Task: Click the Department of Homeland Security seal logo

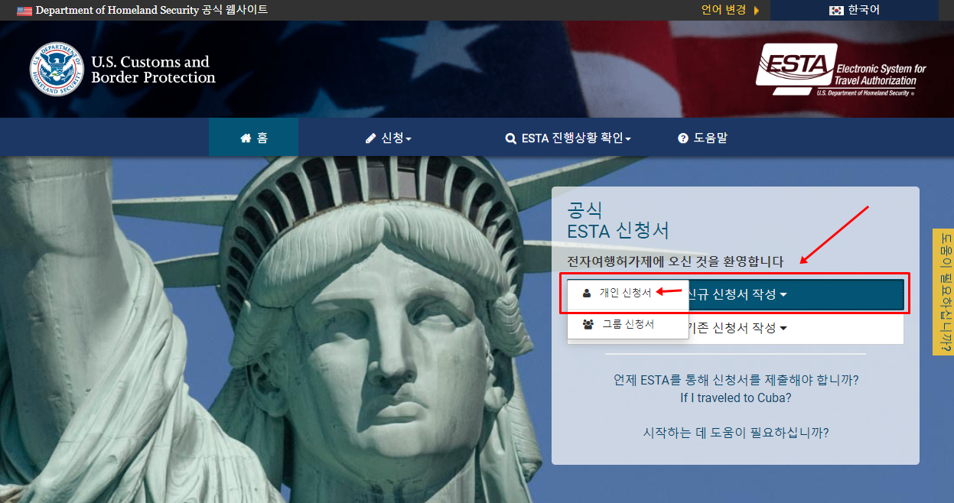Action: [57, 70]
